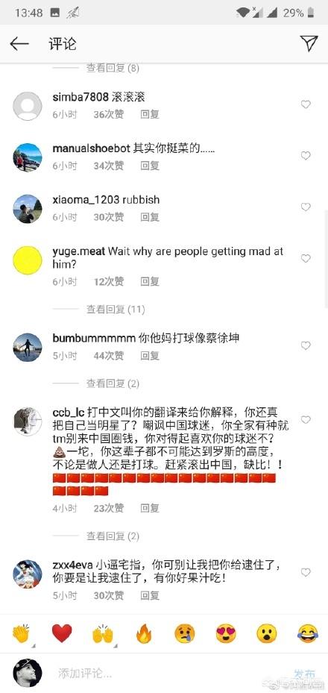Insert the heart-eyes emoji
Viewport: 328px width, 693px height.
(226, 634)
